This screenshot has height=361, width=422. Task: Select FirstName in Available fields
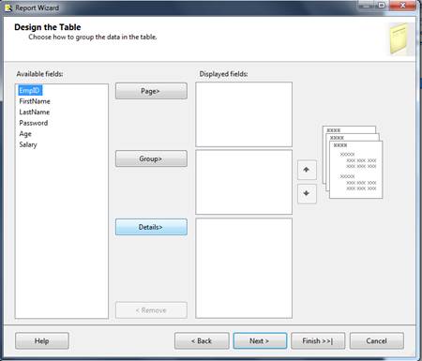[x=35, y=101]
